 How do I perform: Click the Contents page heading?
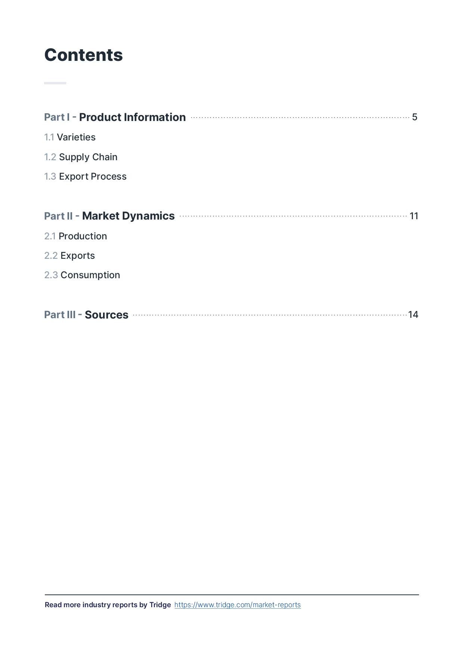click(83, 55)
